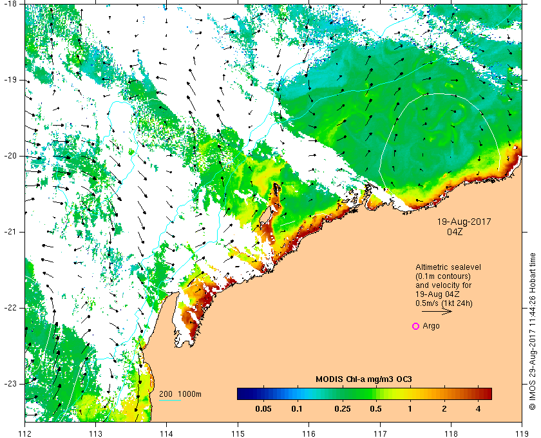Click the longitude axis label '114'

pyautogui.click(x=166, y=433)
